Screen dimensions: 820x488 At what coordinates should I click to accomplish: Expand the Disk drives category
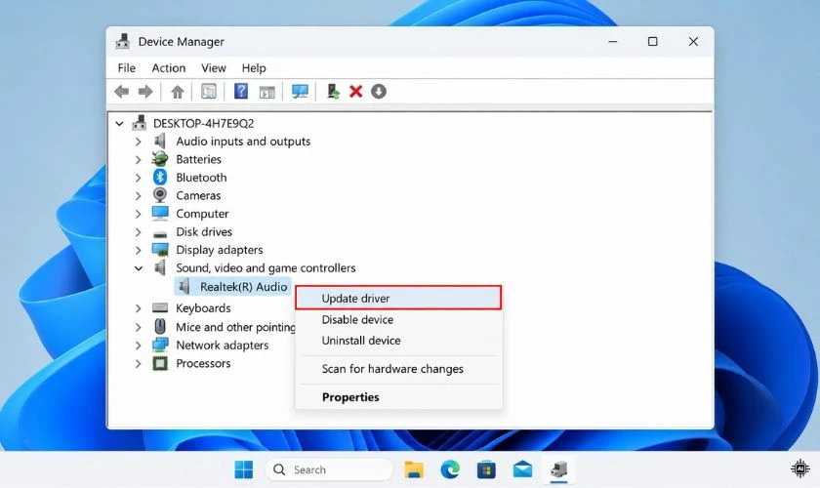point(138,231)
